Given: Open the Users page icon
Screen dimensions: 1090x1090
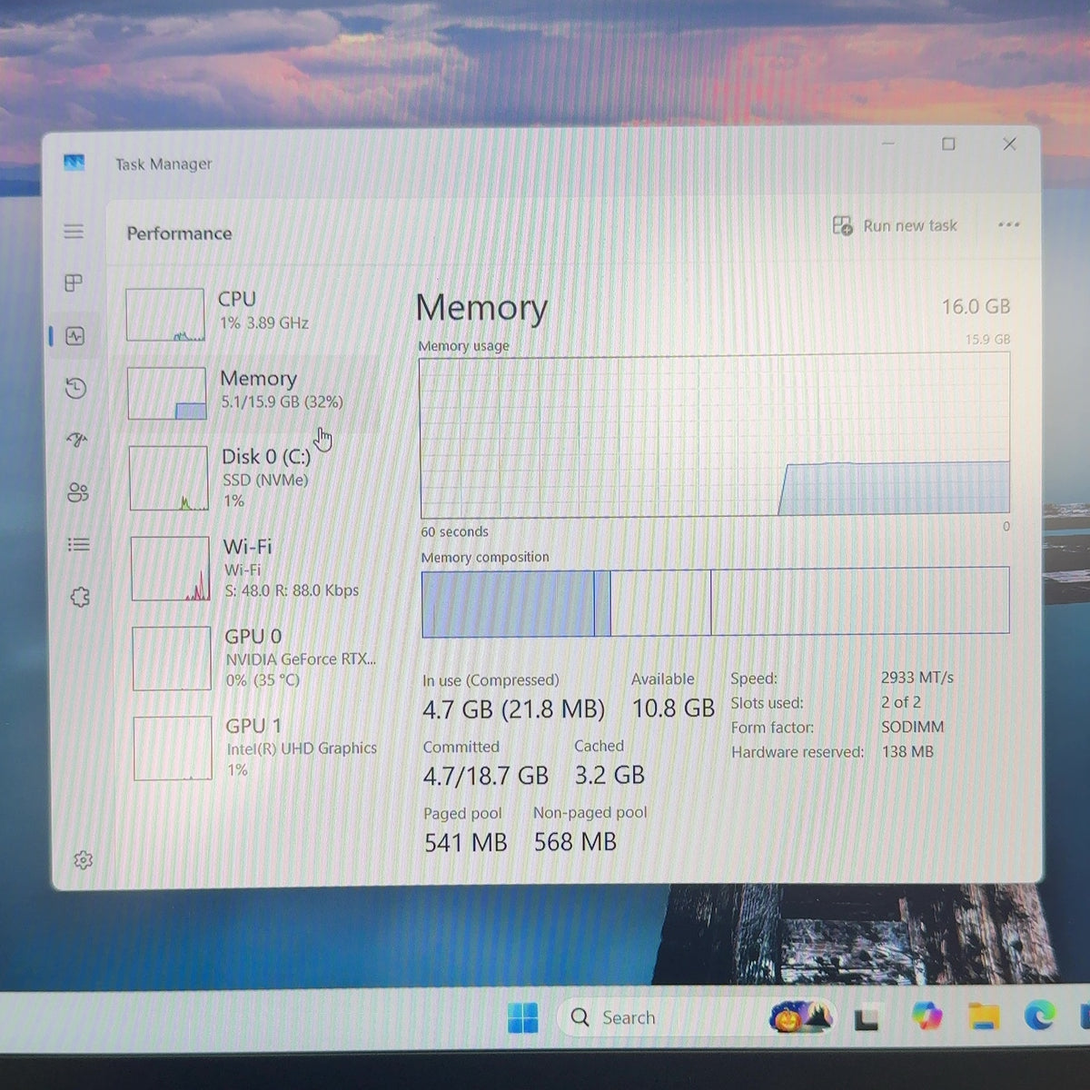Looking at the screenshot, I should tap(78, 492).
